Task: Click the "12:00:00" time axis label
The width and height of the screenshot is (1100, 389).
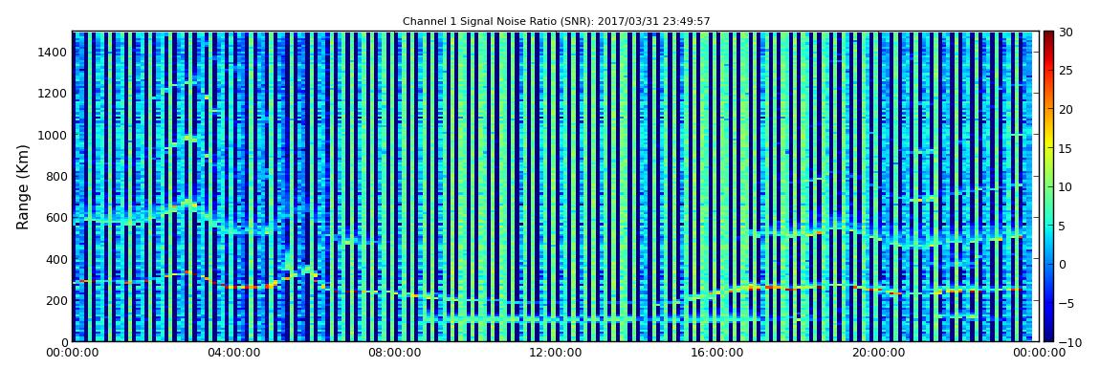Action: point(555,354)
